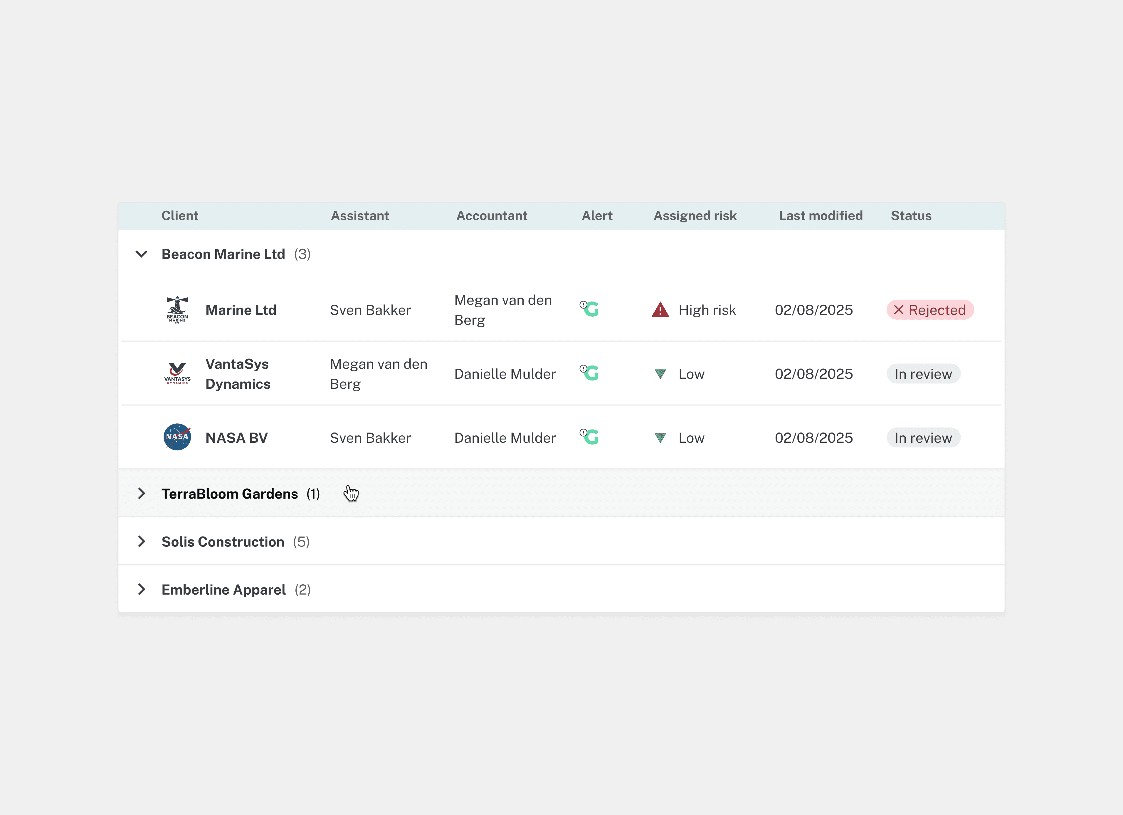Click the VantaSys Dynamics logo

(x=177, y=373)
